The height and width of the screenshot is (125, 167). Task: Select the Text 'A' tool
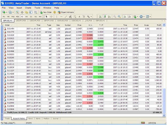pos(79,17)
